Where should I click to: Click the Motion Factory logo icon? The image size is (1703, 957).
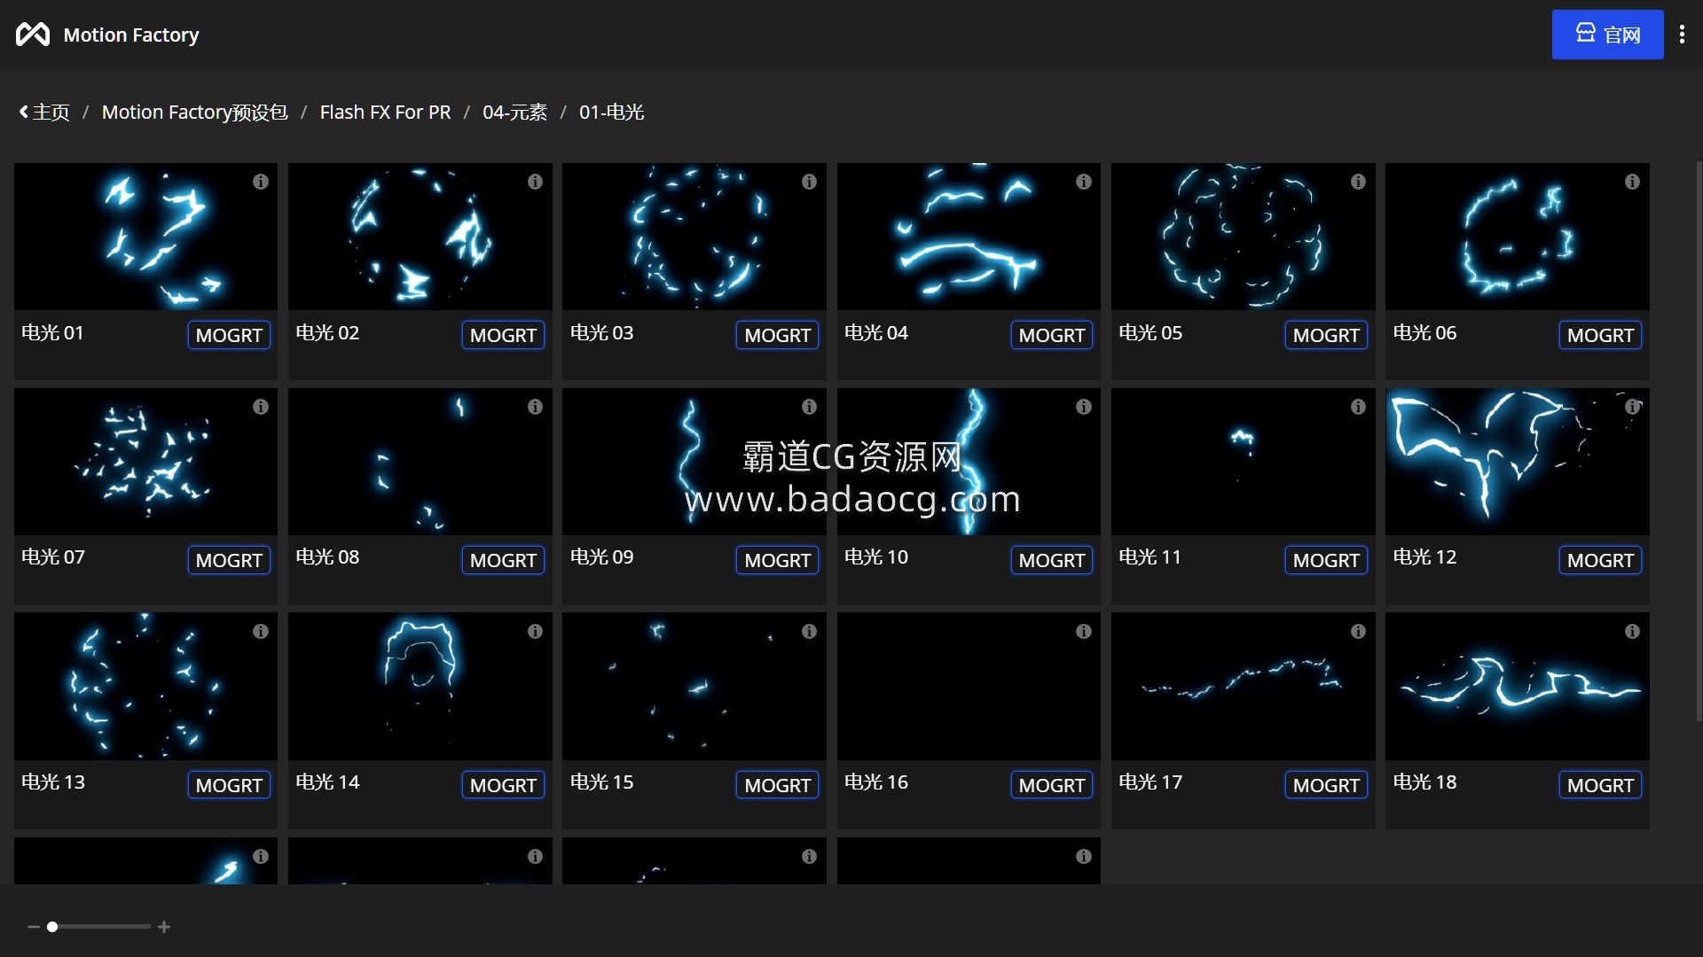33,35
